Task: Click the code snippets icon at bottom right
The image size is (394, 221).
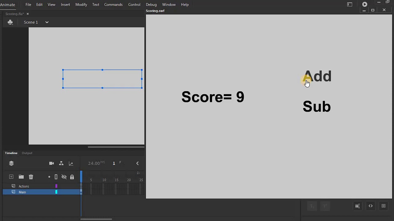Action: [x=371, y=206]
